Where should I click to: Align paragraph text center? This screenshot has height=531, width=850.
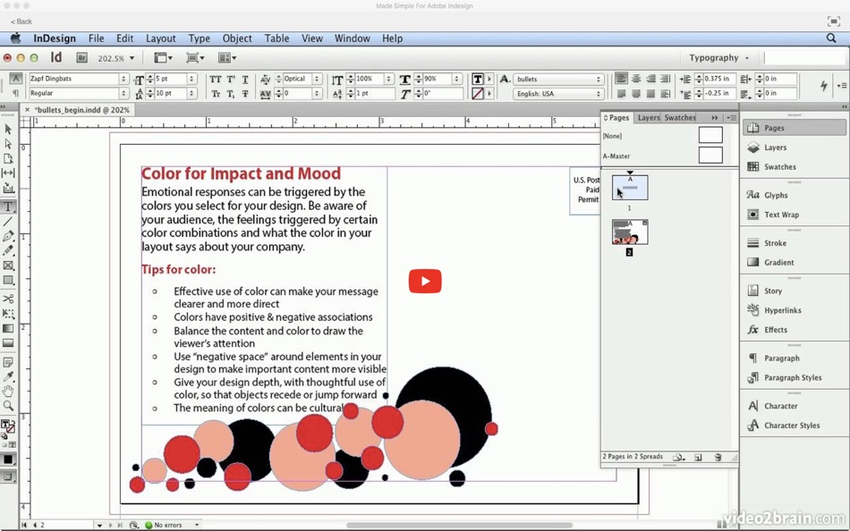pos(636,79)
